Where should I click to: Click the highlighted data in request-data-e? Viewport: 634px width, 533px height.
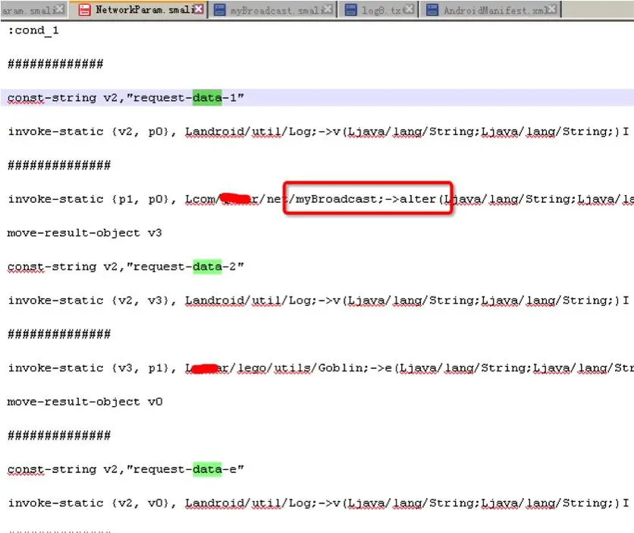pyautogui.click(x=207, y=469)
